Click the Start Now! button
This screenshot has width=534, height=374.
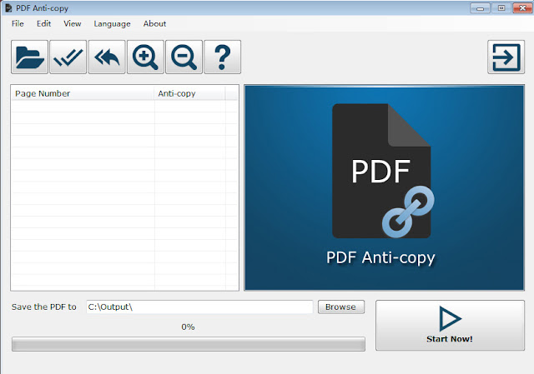[450, 325]
